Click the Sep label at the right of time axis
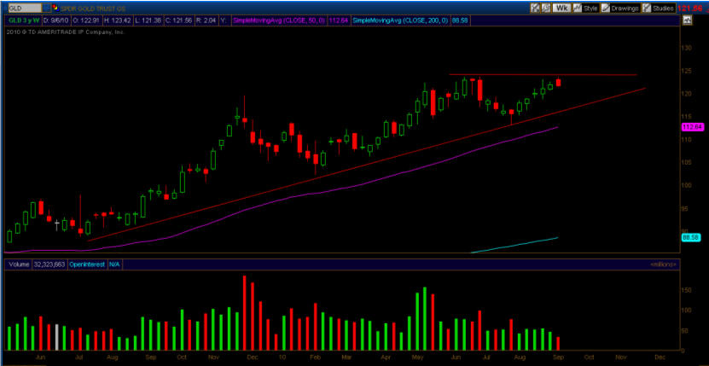 pos(559,357)
